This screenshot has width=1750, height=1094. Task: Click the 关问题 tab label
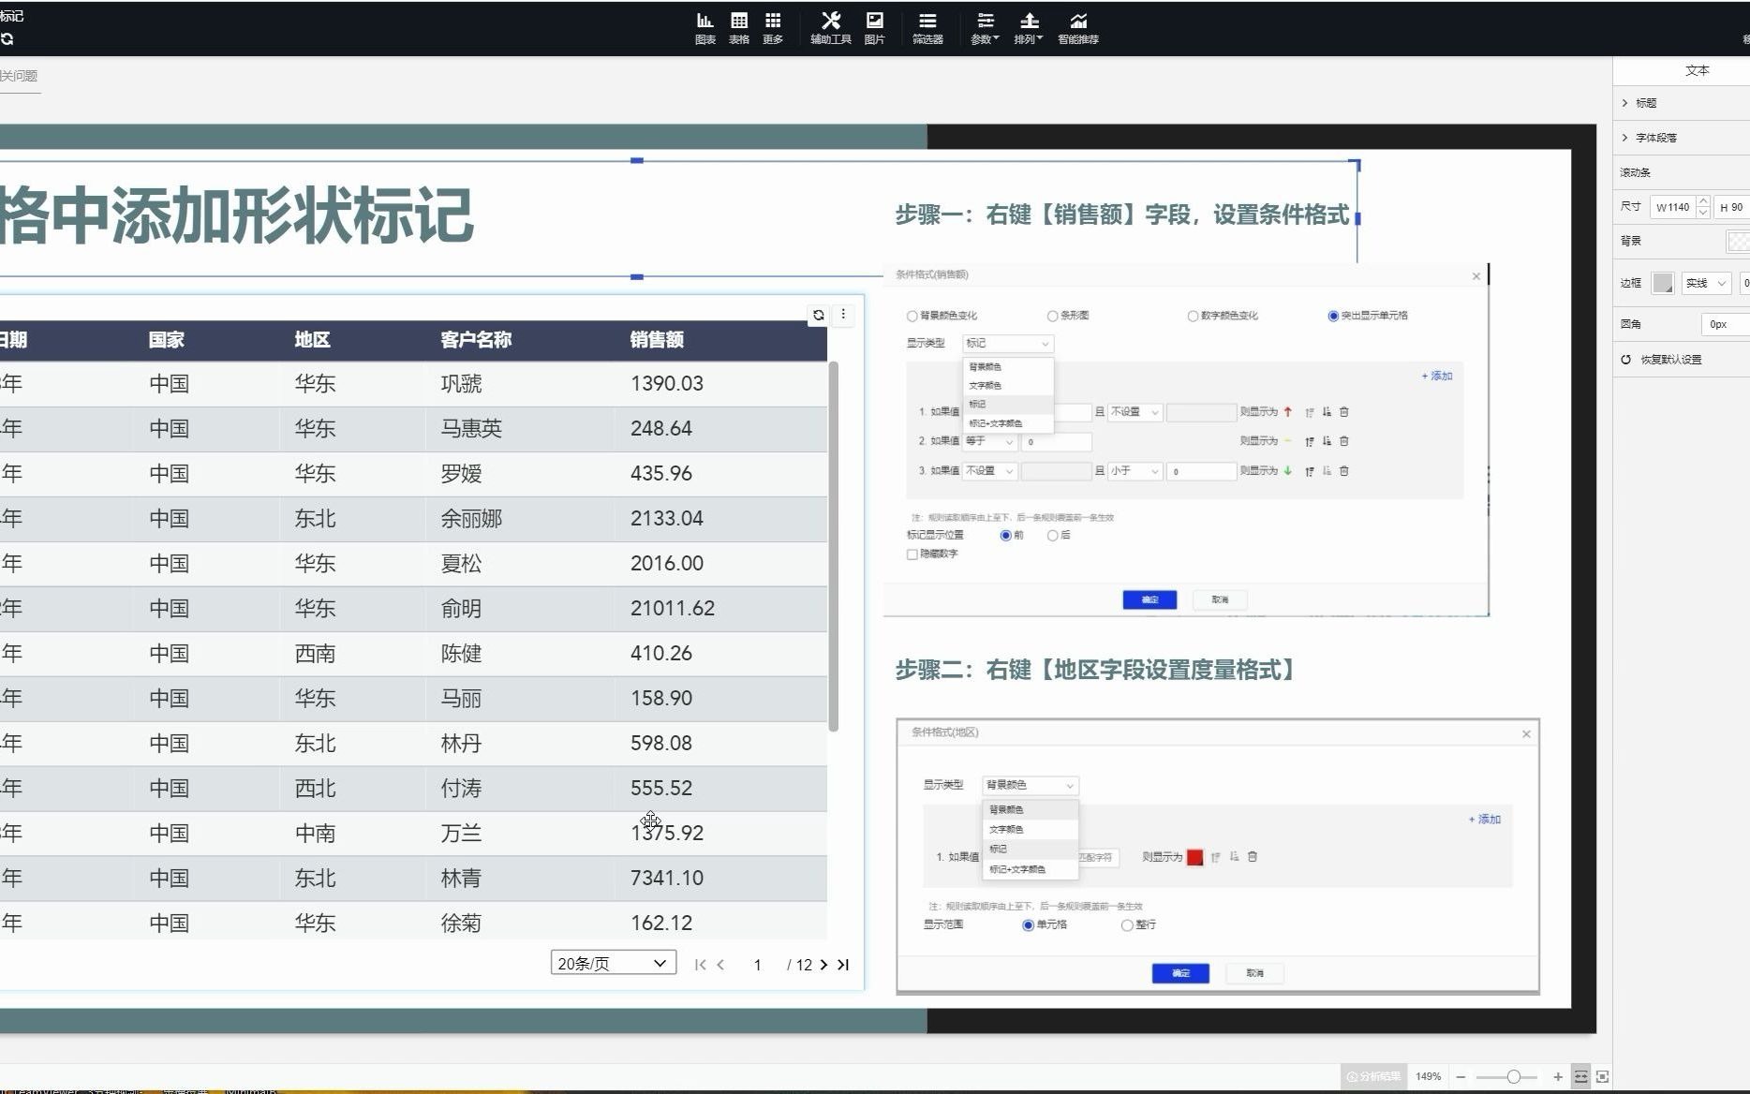19,76
